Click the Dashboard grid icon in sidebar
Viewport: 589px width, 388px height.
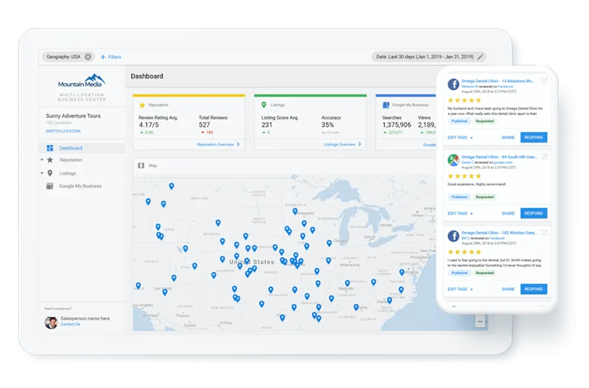50,148
